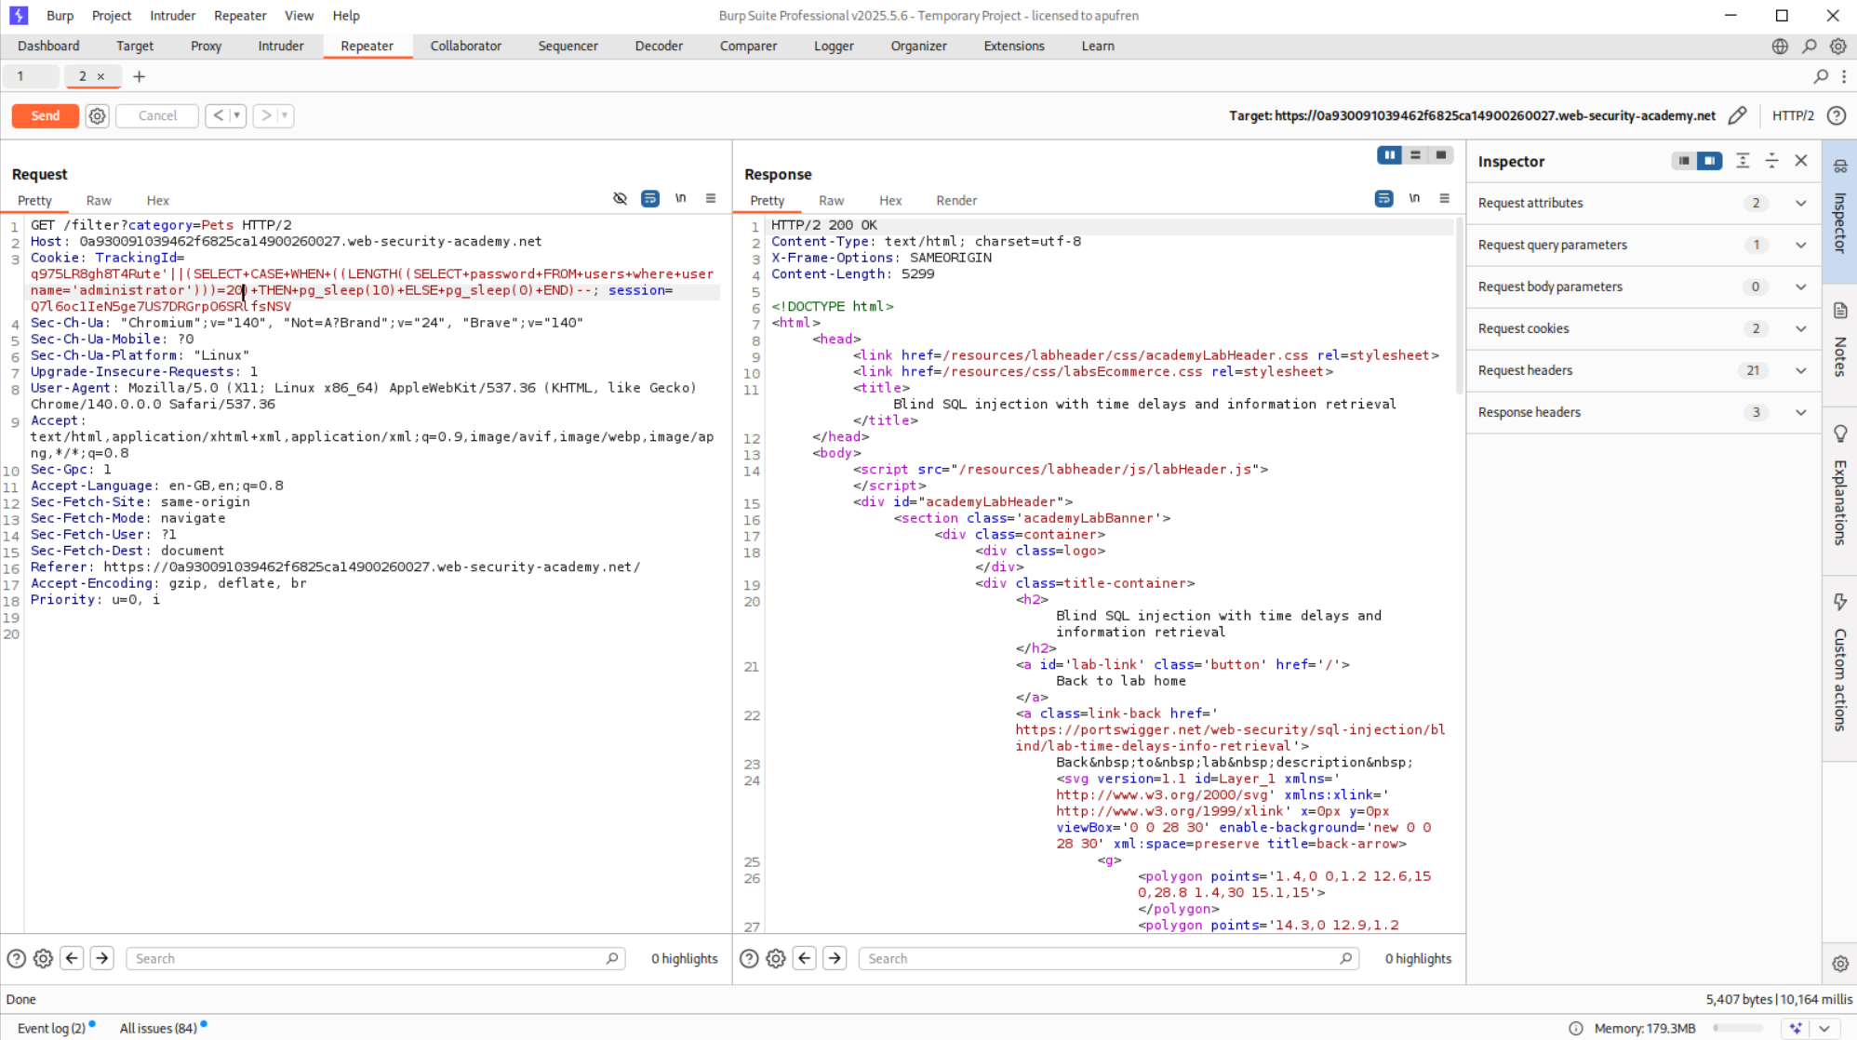Toggle line wrap icon in Response panel

[x=1383, y=198]
